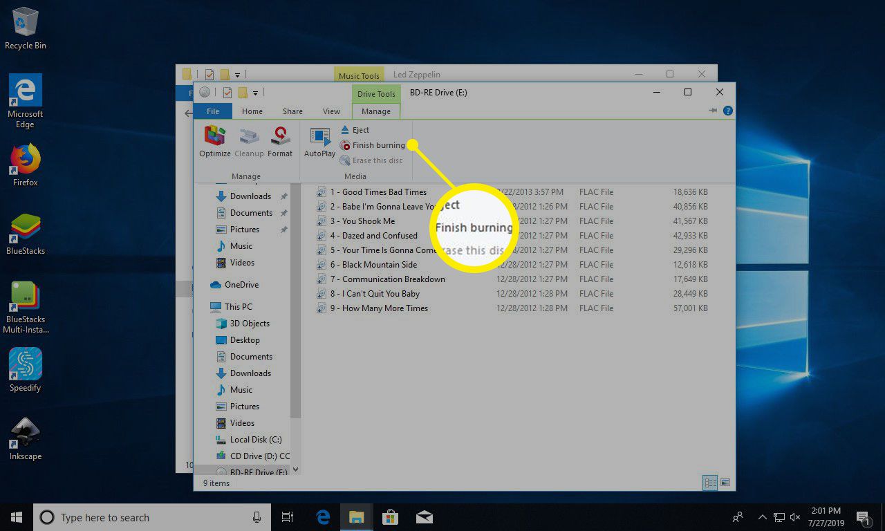Select file '7 - Communication Breakdown'
Screen dimensions: 885x531
[x=387, y=279]
